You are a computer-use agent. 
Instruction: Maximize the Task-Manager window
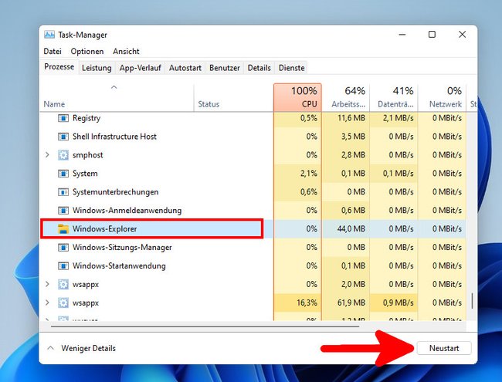click(432, 34)
